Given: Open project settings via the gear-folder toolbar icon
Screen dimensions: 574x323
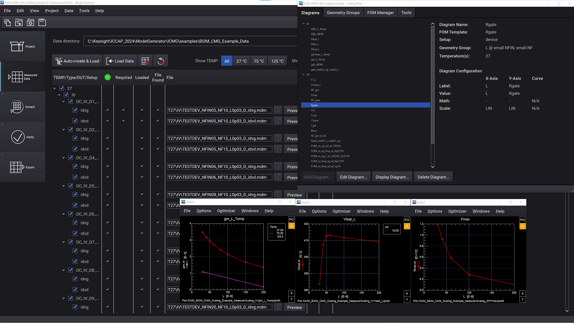Looking at the screenshot, I should [30, 22].
